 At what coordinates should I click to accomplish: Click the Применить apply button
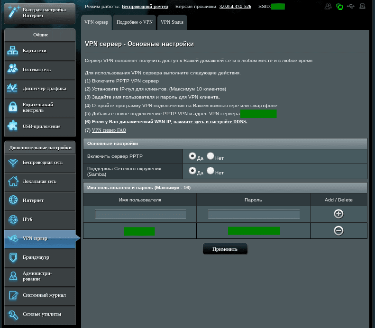point(225,249)
